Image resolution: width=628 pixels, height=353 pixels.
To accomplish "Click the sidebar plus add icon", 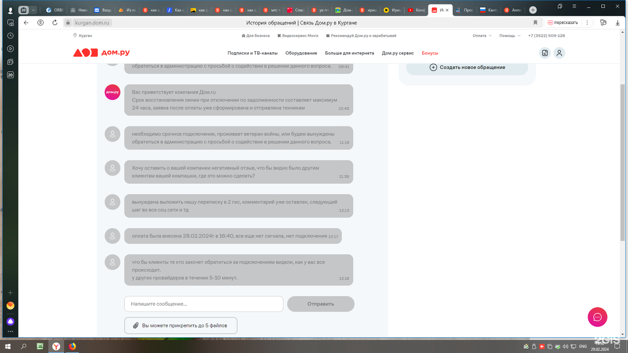I will click(x=10, y=293).
